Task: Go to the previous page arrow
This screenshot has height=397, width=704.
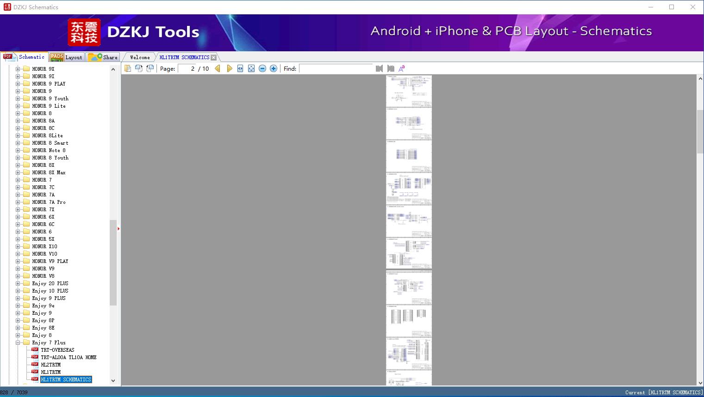Action: pos(218,68)
